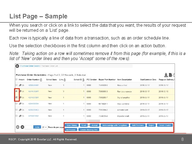Click the 'Step converter' item description
Viewport: 192px width, 144px height.
[x=123, y=104]
